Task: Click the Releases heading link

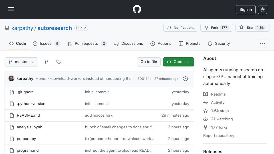Action: [213, 151]
